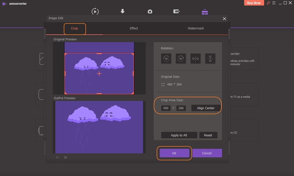This screenshot has width=294, height=176.
Task: Go to previous image arrow
Action: pyautogui.click(x=58, y=158)
